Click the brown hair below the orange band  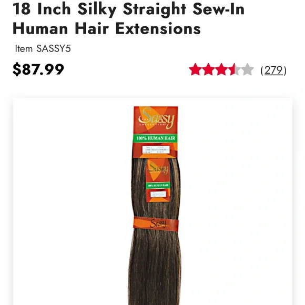coord(155,268)
